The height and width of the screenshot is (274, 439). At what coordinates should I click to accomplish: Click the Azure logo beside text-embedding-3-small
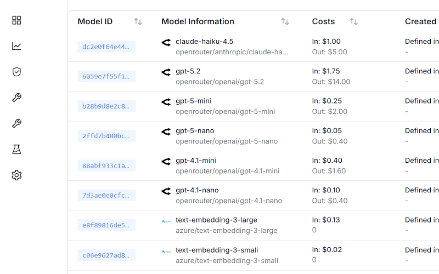(x=166, y=251)
